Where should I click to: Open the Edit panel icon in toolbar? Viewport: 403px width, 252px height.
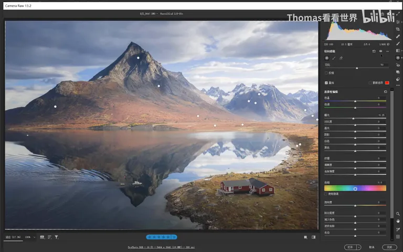[398, 22]
